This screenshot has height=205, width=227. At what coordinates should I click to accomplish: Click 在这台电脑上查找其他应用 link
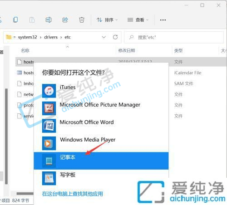[x=73, y=194]
